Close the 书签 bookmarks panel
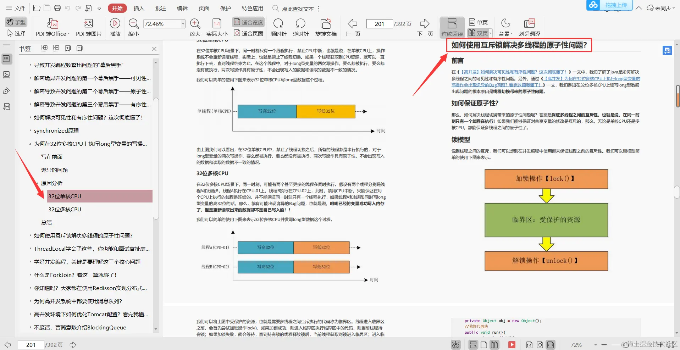The image size is (680, 350). (x=154, y=49)
